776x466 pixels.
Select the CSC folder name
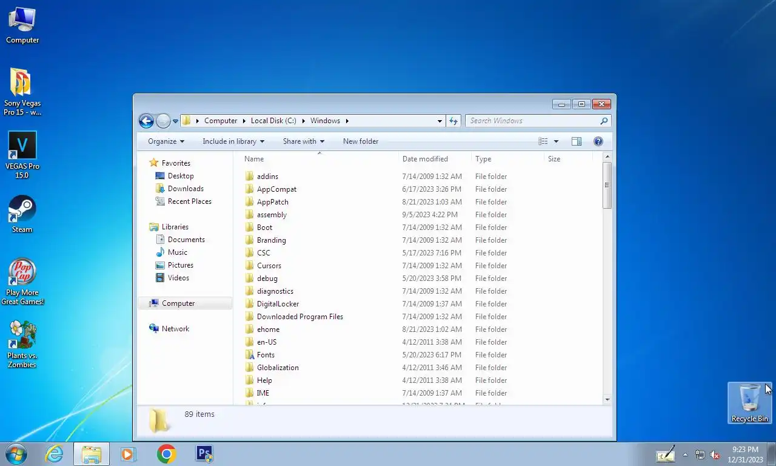[x=263, y=253]
